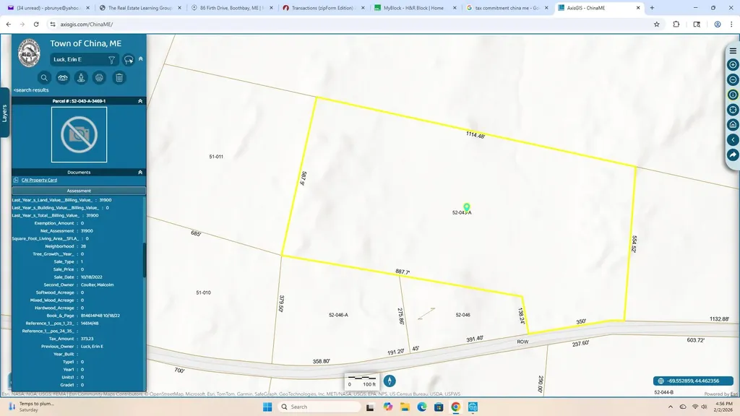Click parcel label 52-046 on map
Image resolution: width=740 pixels, height=416 pixels.
point(463,315)
